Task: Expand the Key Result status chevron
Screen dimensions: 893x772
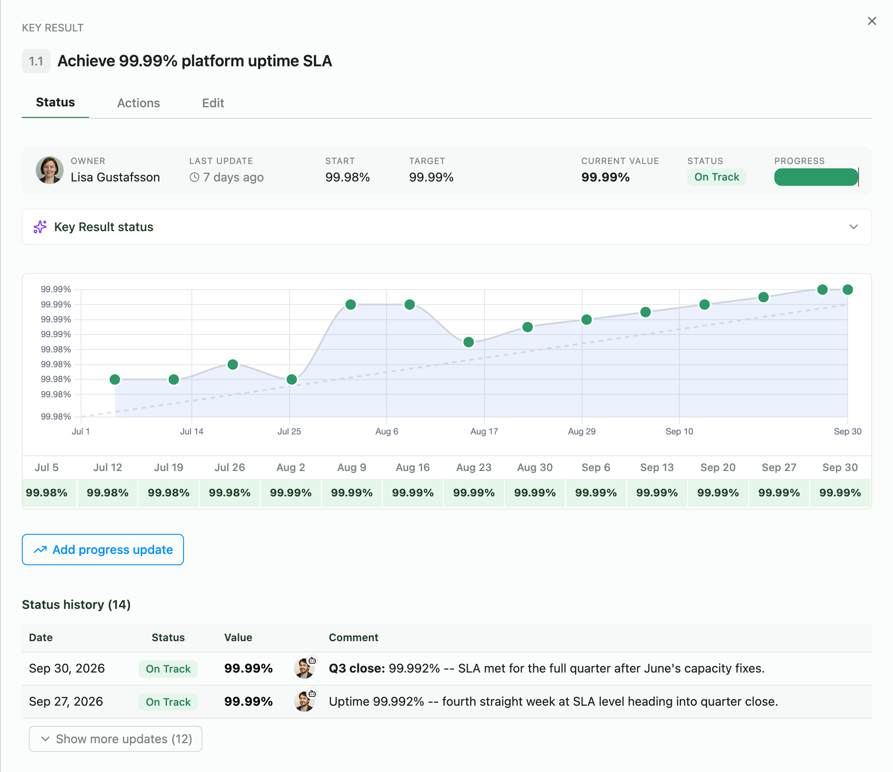Action: 853,227
